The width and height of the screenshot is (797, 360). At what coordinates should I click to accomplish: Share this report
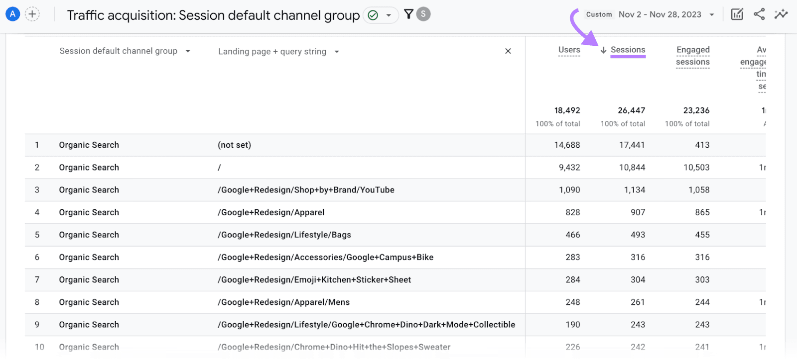(x=759, y=14)
